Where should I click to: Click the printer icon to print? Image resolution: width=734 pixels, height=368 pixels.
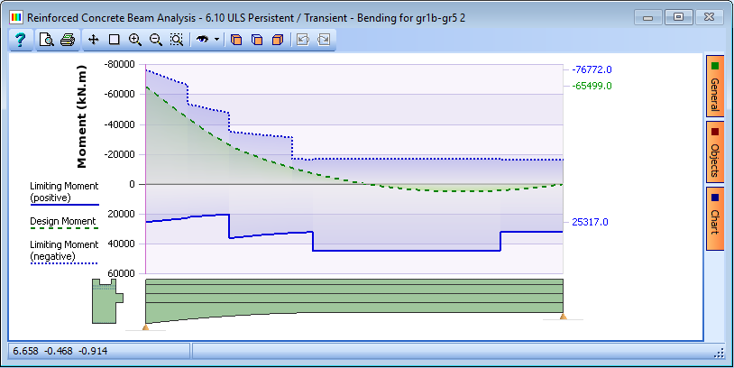coord(68,40)
